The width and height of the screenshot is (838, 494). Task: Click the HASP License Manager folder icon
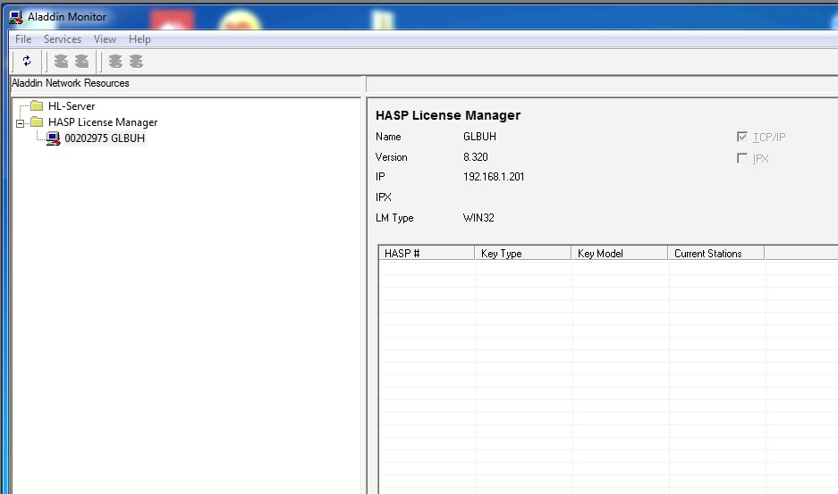click(x=37, y=121)
